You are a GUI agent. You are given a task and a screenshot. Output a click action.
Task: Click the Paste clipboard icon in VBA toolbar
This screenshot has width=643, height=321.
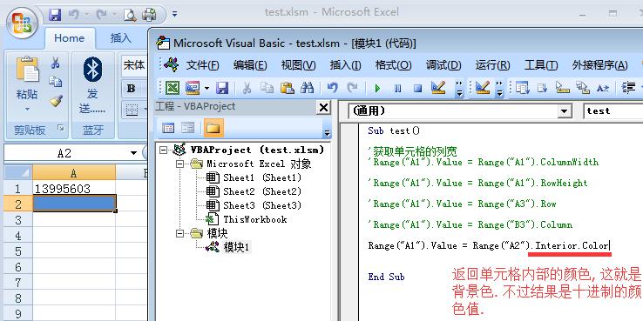coord(287,88)
